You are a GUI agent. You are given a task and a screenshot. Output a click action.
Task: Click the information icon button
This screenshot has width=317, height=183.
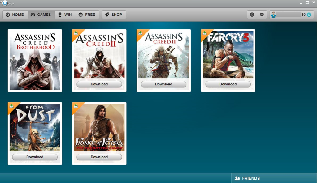pyautogui.click(x=252, y=15)
